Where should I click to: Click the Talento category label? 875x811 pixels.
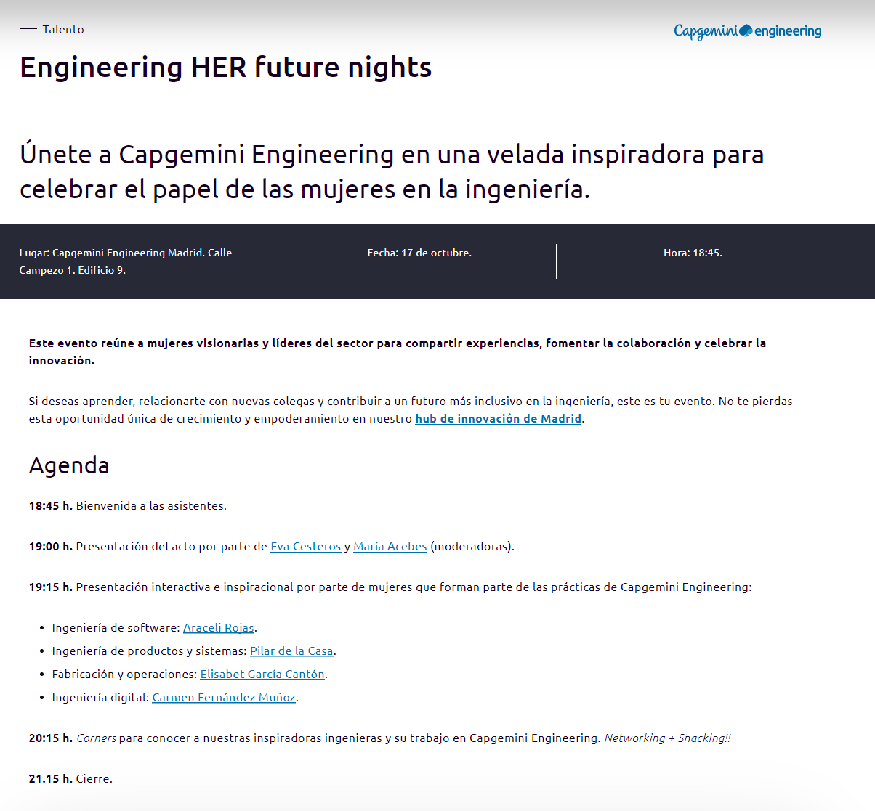click(x=63, y=30)
